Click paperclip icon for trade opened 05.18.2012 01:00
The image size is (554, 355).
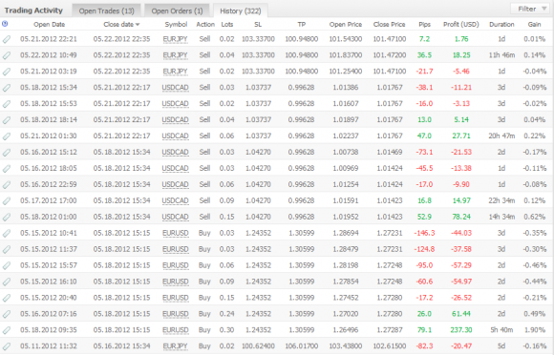[7, 217]
